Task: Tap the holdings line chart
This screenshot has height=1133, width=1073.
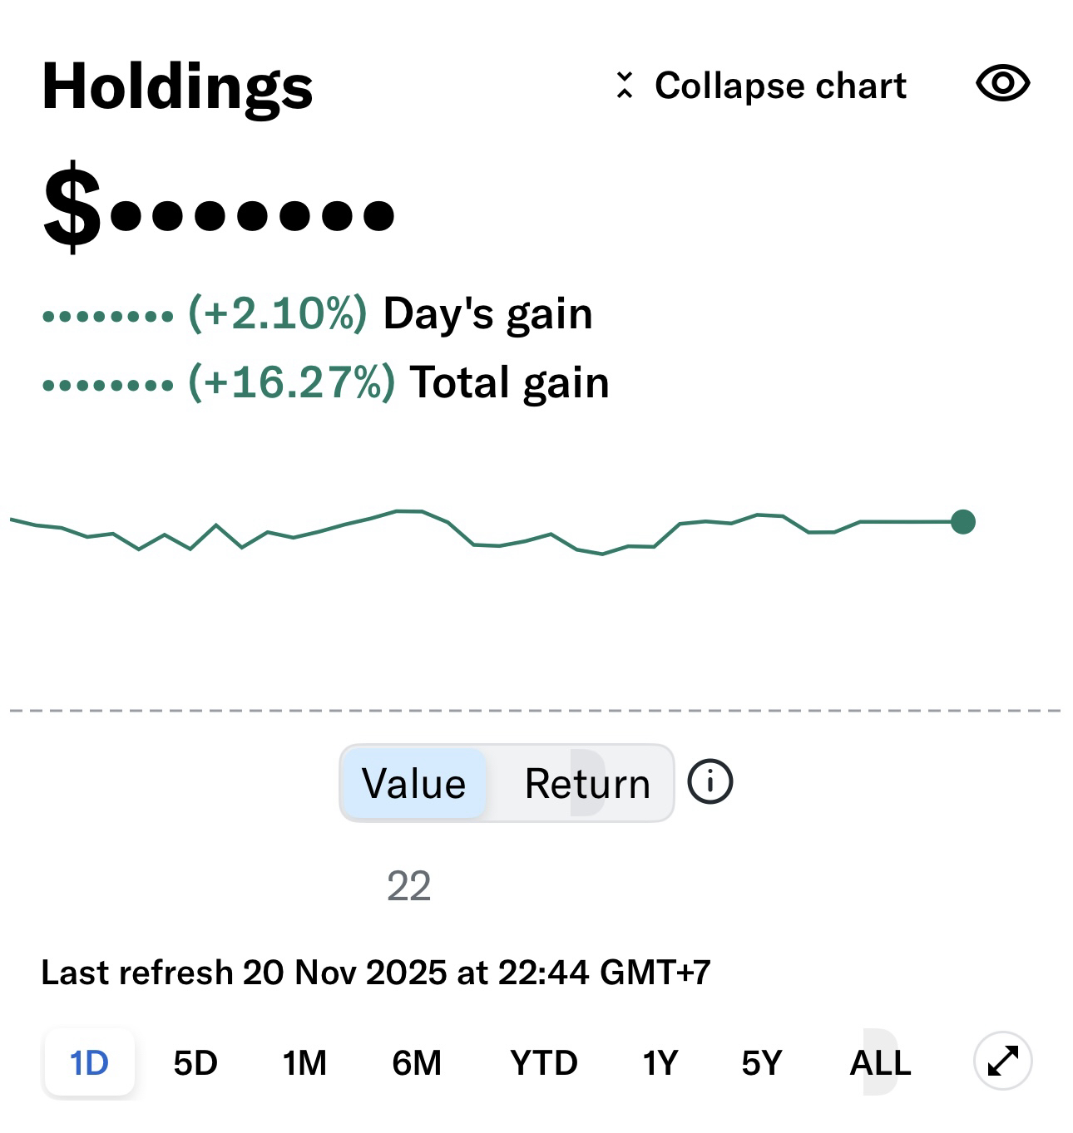Action: 499,532
